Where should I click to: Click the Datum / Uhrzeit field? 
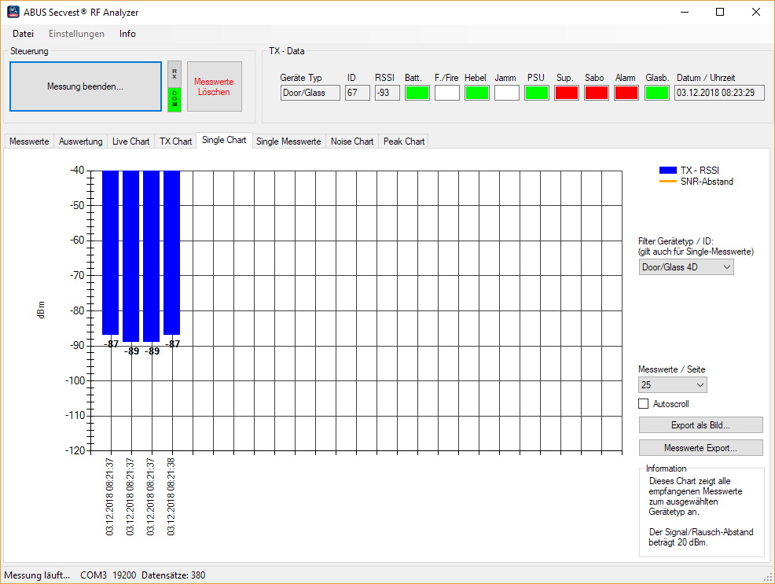point(719,93)
